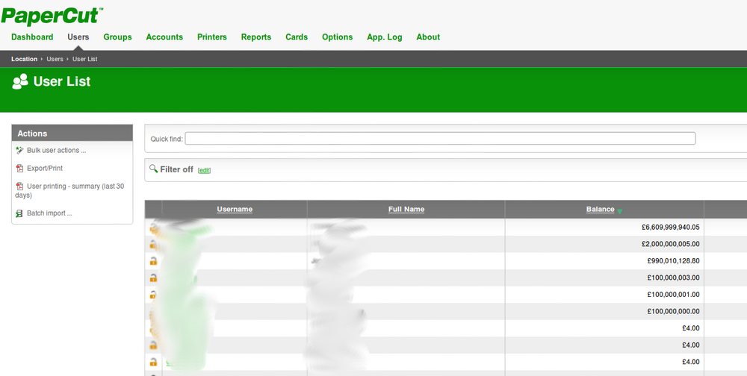Click the £2,000,000,005.00 balance cell
Image resolution: width=747 pixels, height=376 pixels.
point(604,244)
